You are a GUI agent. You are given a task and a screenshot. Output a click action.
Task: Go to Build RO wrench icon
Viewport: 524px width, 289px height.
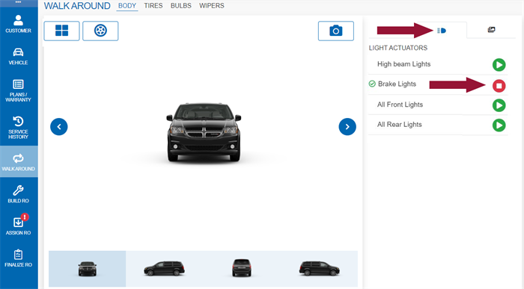pyautogui.click(x=19, y=194)
